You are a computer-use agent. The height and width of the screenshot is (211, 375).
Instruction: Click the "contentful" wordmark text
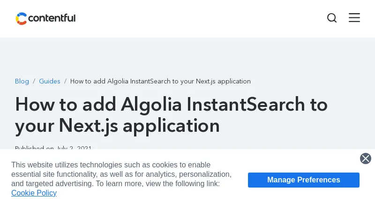[52, 18]
